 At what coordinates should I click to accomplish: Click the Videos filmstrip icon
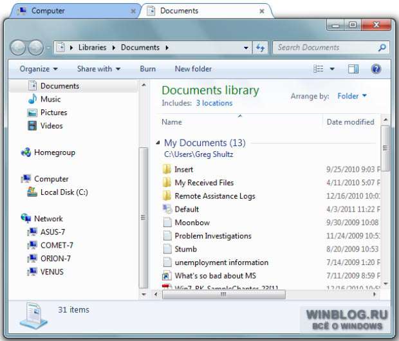32,125
